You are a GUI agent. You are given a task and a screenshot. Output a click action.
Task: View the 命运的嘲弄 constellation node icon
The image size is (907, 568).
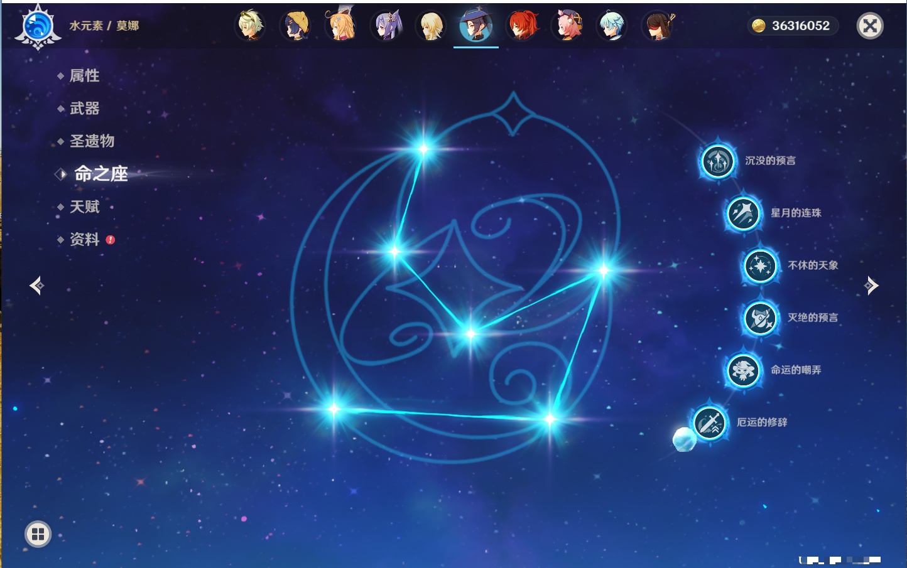pyautogui.click(x=743, y=370)
